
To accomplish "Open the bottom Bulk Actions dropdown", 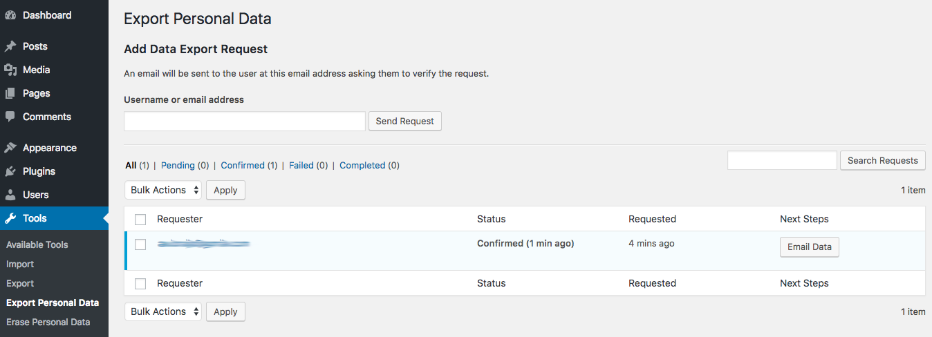I will pos(163,311).
